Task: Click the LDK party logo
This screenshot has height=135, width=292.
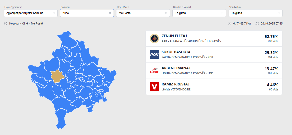Action: point(154,71)
